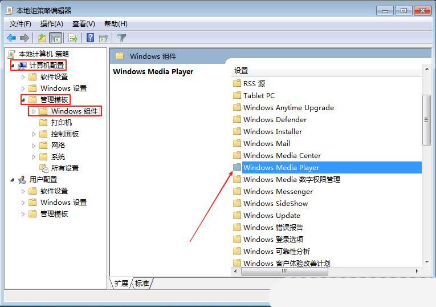Click the Export List toolbar icon

click(72, 38)
